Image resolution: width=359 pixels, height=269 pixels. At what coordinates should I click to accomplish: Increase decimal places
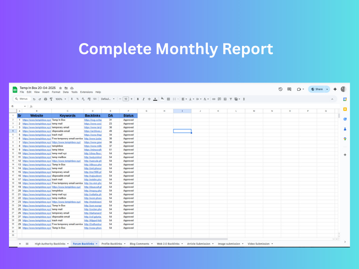coord(89,99)
